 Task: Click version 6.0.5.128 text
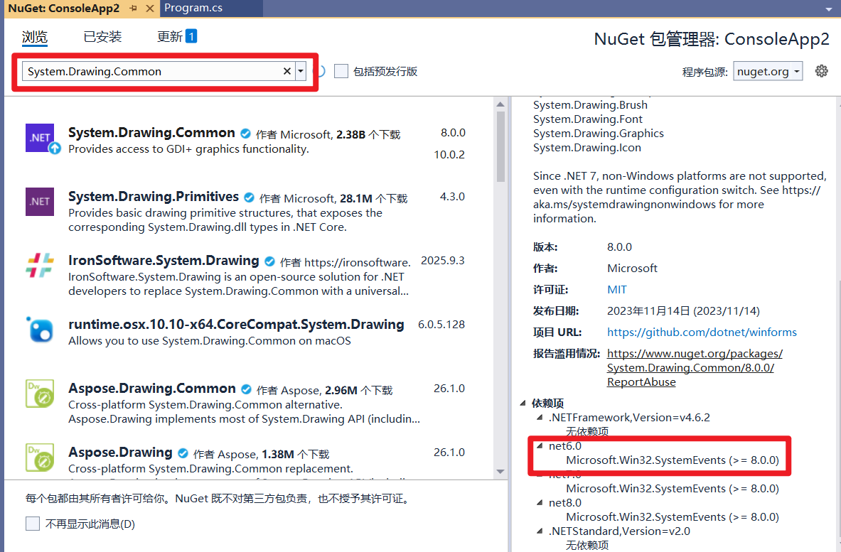(x=441, y=324)
